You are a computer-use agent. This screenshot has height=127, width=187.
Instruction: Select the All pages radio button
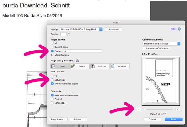[x=52, y=43]
